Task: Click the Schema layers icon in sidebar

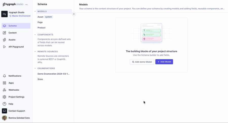Action: click(x=5, y=26)
